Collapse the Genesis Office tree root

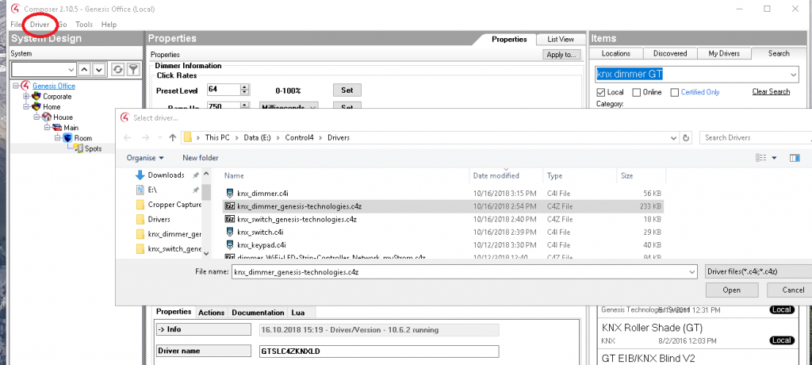pos(16,86)
